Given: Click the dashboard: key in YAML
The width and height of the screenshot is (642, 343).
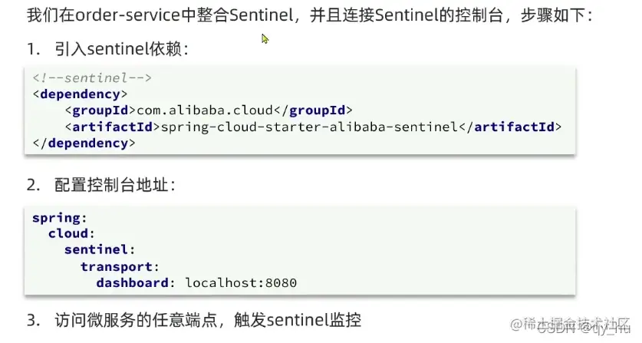Looking at the screenshot, I should pyautogui.click(x=136, y=282).
